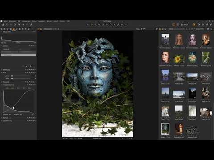Click the Tiefen shadow slider handle

12,79
